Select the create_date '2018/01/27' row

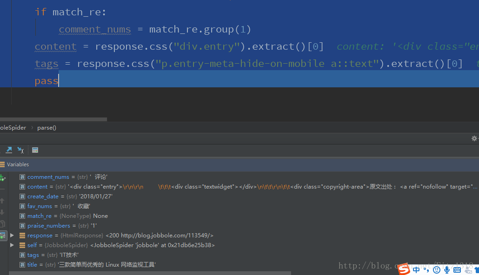[244, 196]
